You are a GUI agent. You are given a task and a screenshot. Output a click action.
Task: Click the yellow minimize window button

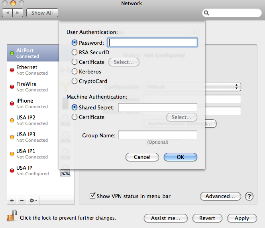[x=13, y=3]
